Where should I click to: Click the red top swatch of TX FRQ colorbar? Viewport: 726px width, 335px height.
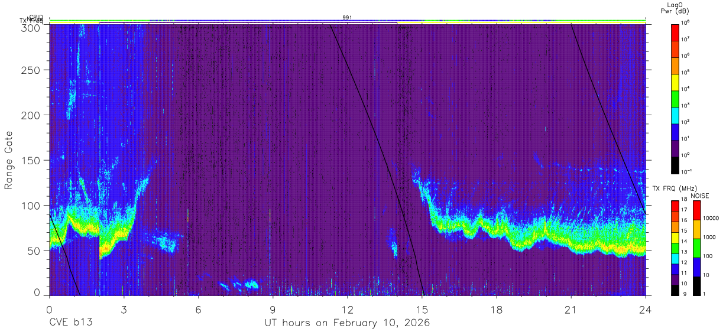pos(675,206)
